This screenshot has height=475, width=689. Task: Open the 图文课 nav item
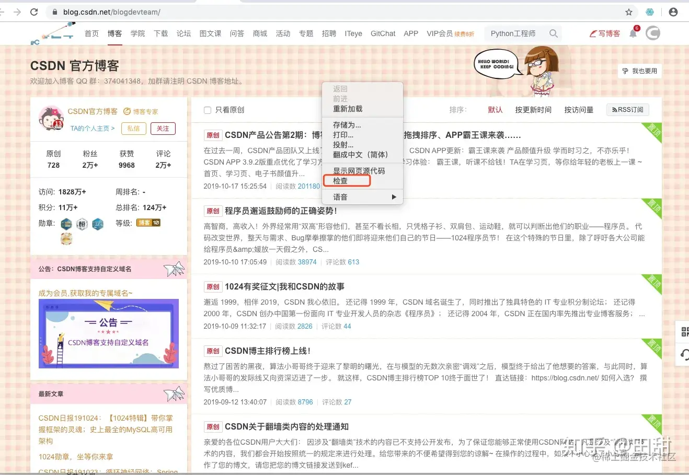tap(211, 33)
